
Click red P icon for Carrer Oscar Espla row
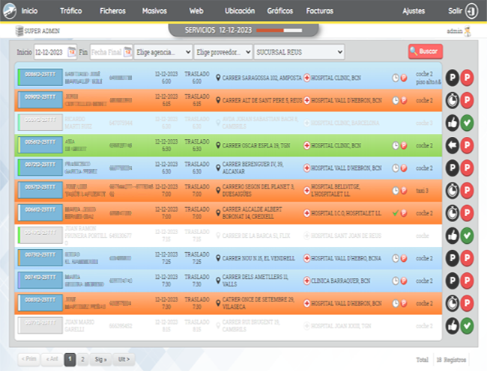467,145
